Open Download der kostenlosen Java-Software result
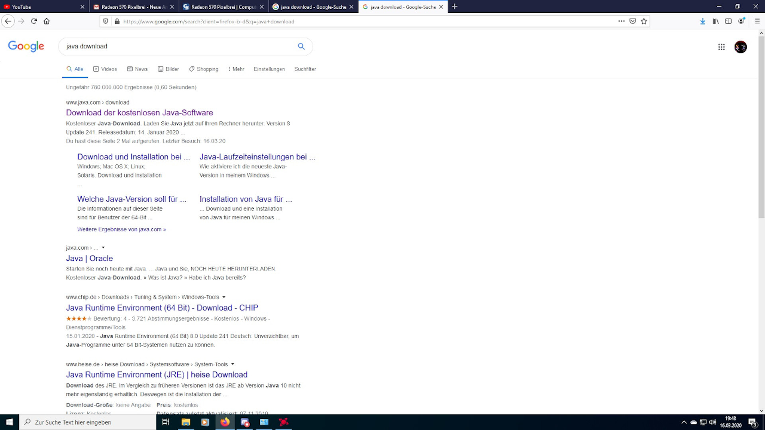Image resolution: width=765 pixels, height=430 pixels. coord(139,113)
